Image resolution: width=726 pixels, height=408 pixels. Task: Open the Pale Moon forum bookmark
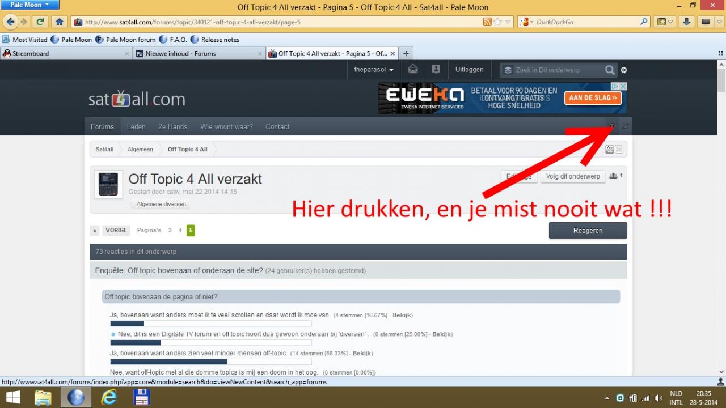tap(125, 40)
